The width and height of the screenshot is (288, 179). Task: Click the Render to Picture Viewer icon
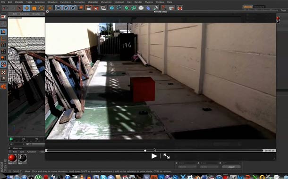click(96, 8)
